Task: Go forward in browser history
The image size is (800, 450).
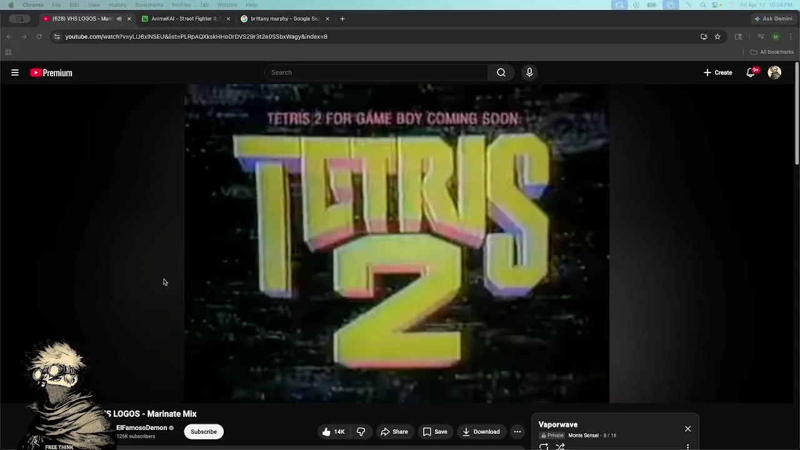Action: click(x=24, y=37)
